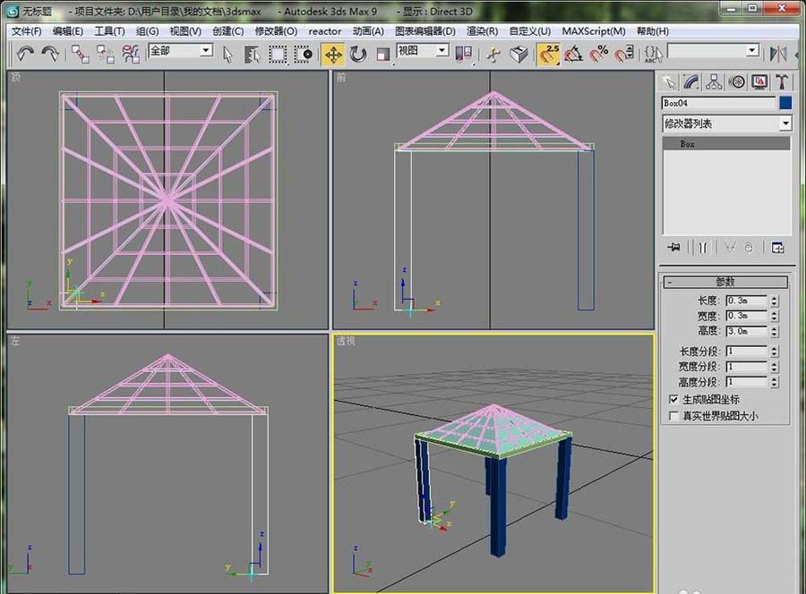Open the Select by Name tool
This screenshot has height=594, width=806.
[x=252, y=55]
